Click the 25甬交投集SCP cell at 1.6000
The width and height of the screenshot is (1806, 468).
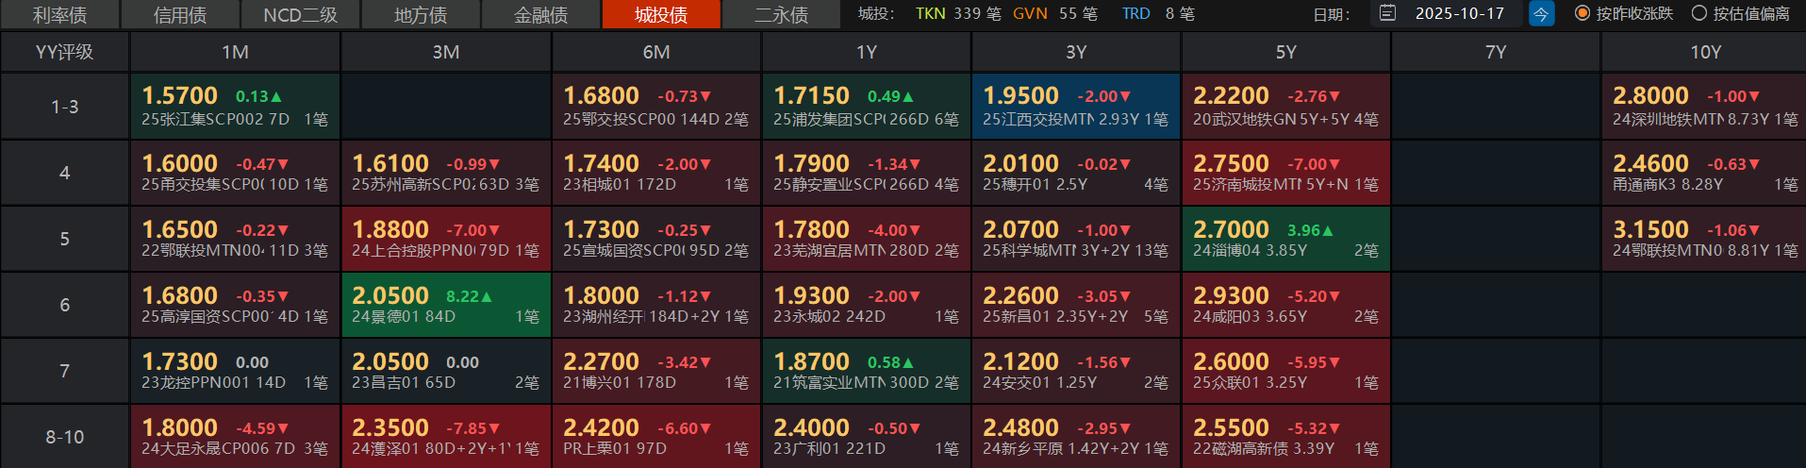(235, 173)
